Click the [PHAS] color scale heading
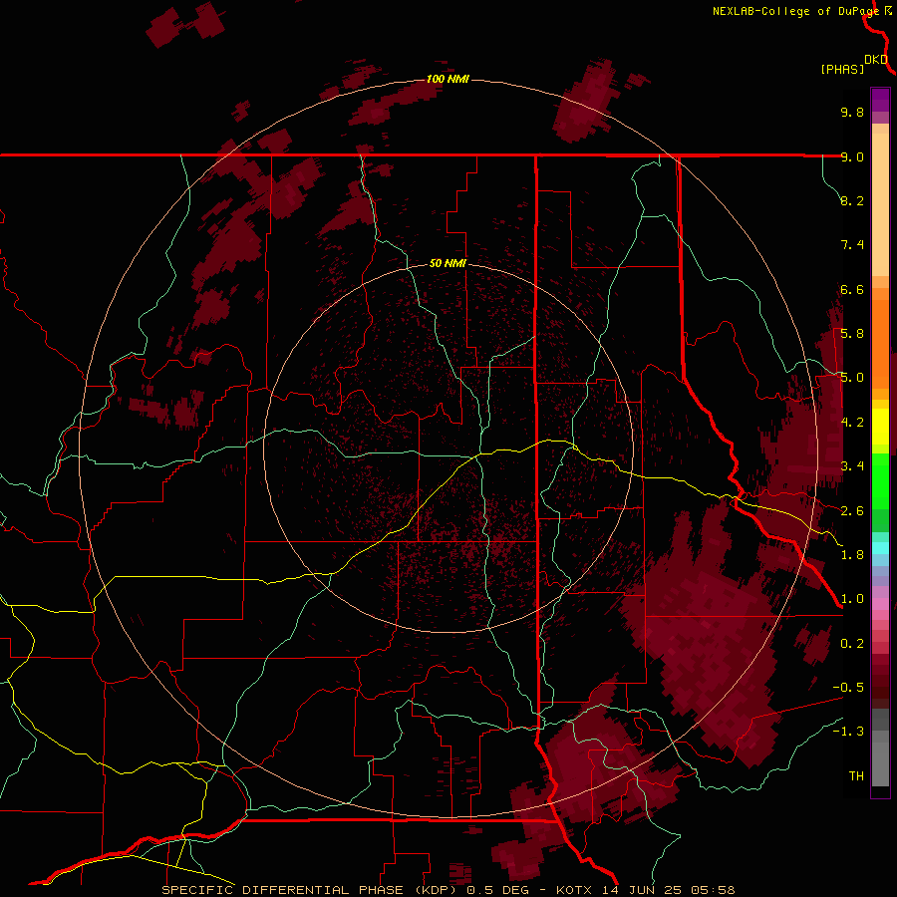Screen dimensions: 897x897 pos(842,69)
